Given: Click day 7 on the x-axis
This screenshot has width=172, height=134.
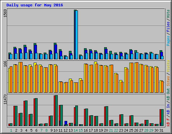Looking at the screenshot, I should (x=41, y=130).
